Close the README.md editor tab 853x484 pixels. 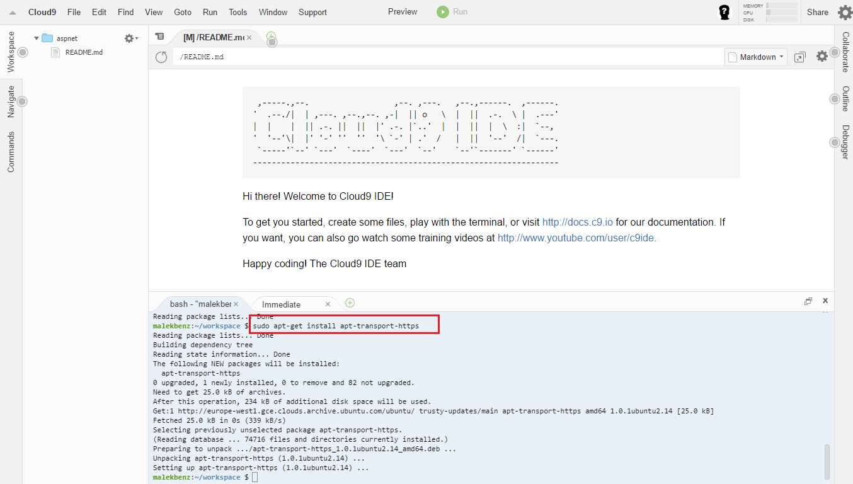pyautogui.click(x=249, y=38)
